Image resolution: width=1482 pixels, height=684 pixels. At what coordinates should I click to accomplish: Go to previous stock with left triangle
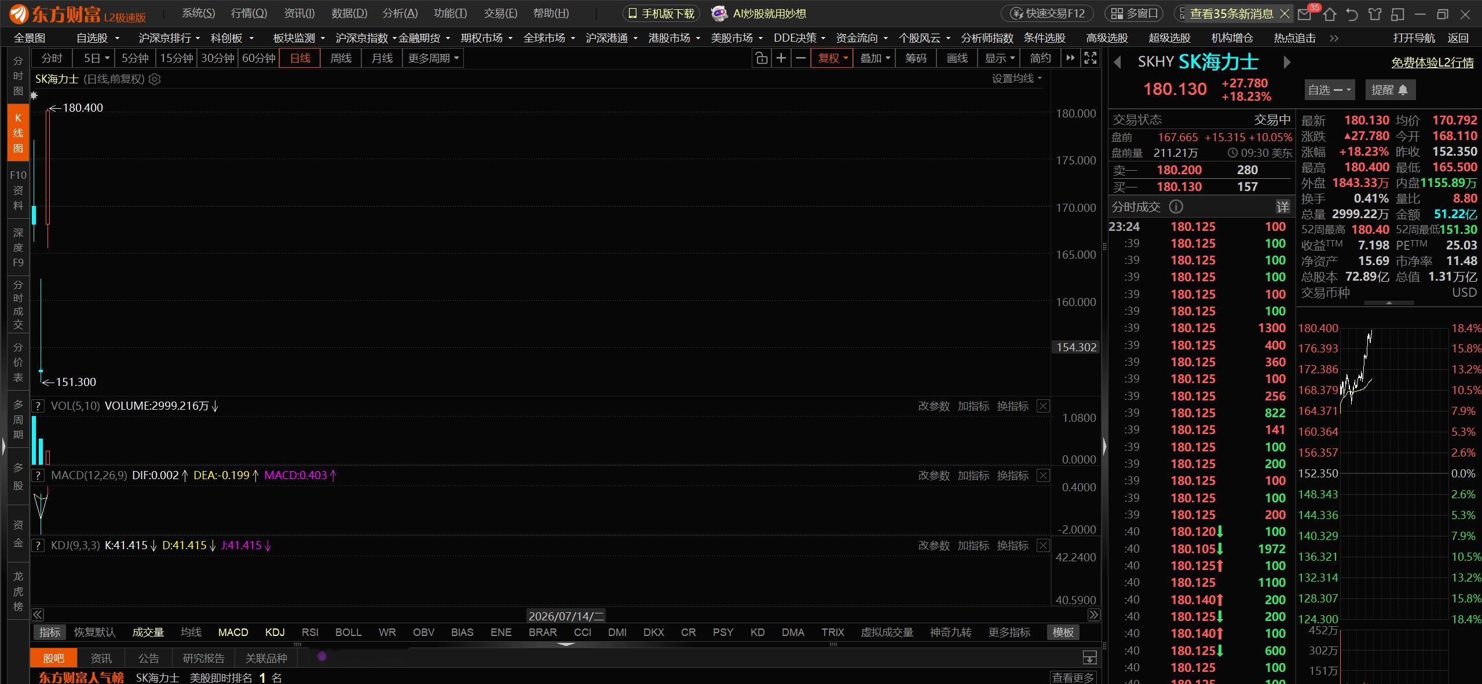(x=1117, y=62)
